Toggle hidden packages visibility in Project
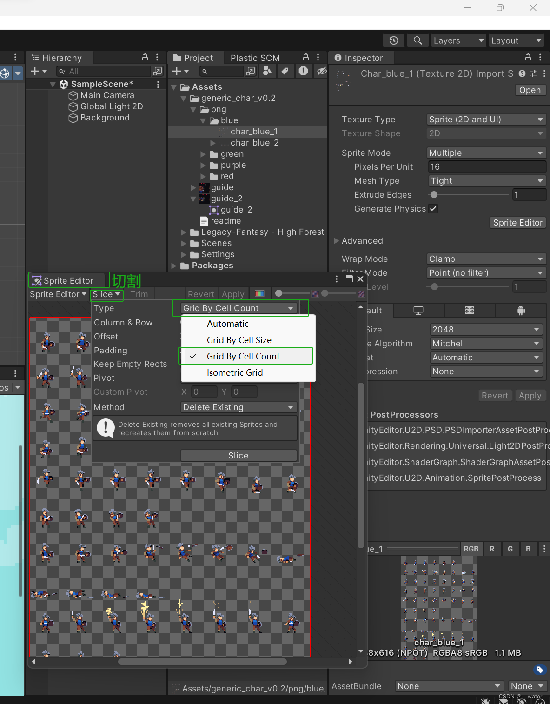 (x=322, y=71)
